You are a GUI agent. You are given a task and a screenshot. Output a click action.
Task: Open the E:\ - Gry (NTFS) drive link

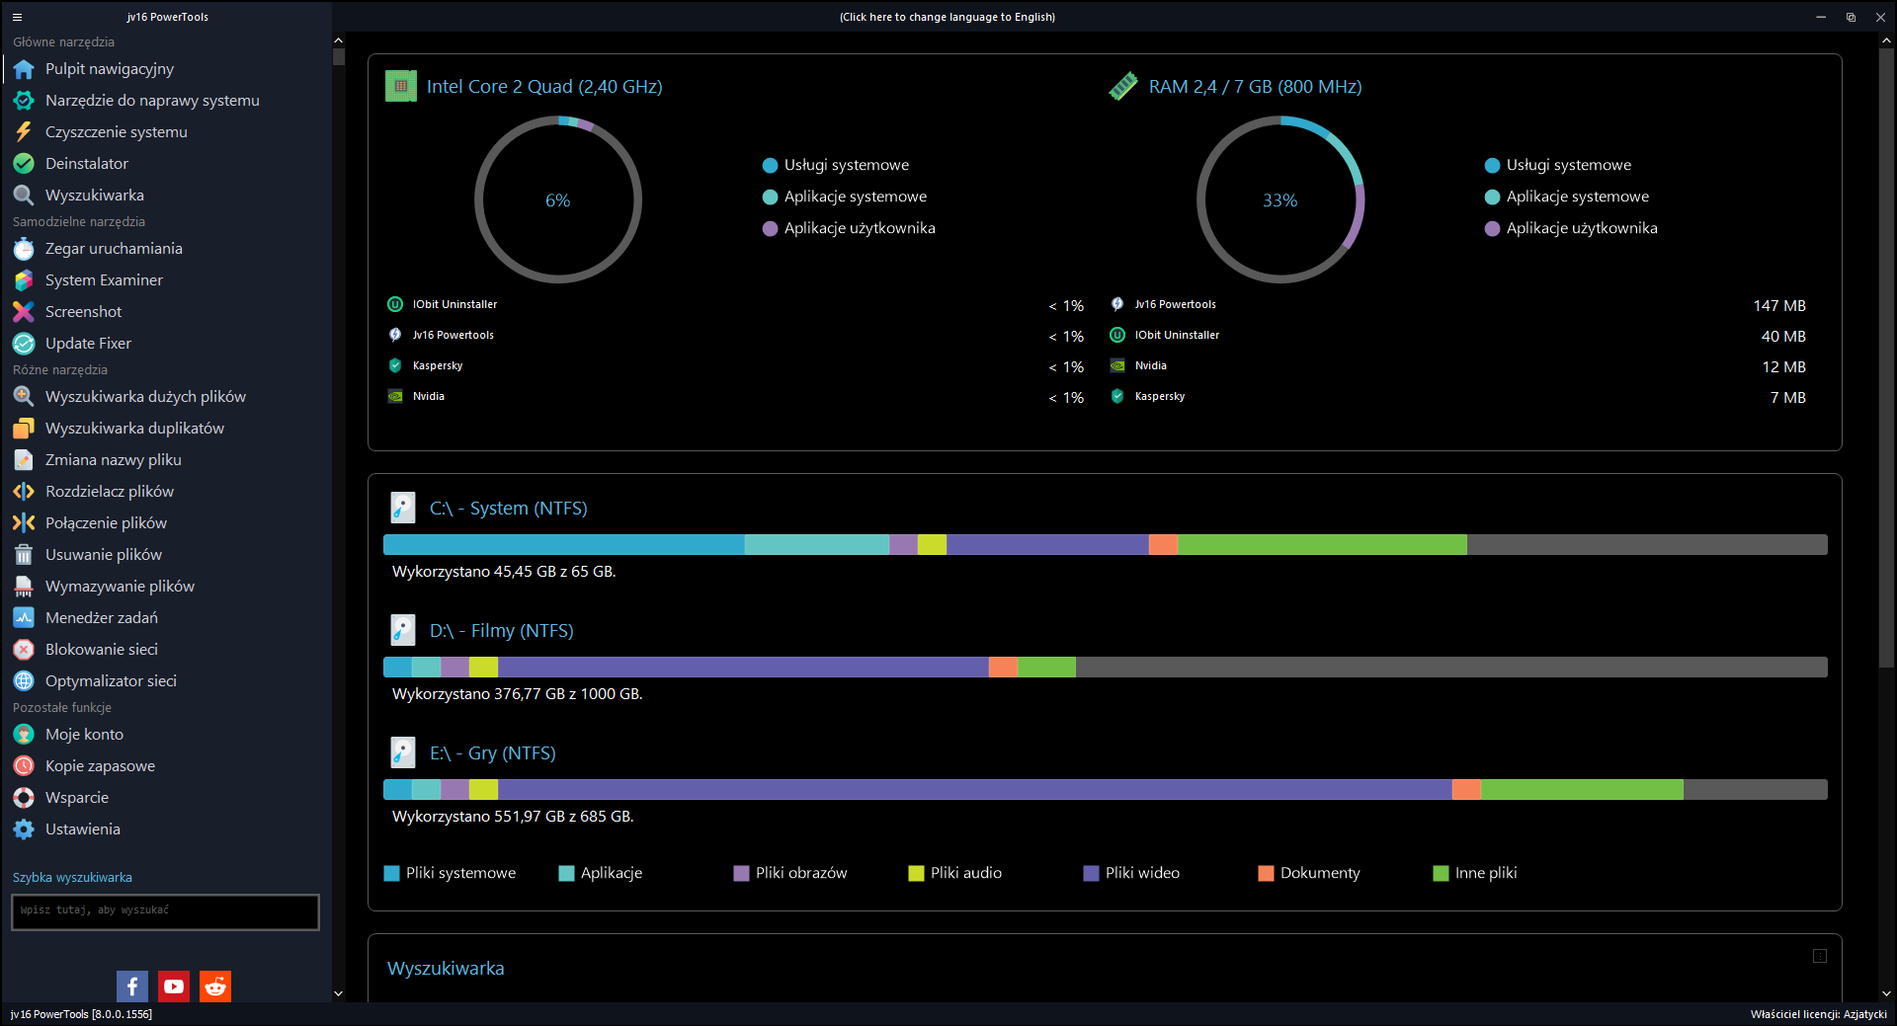pos(492,753)
